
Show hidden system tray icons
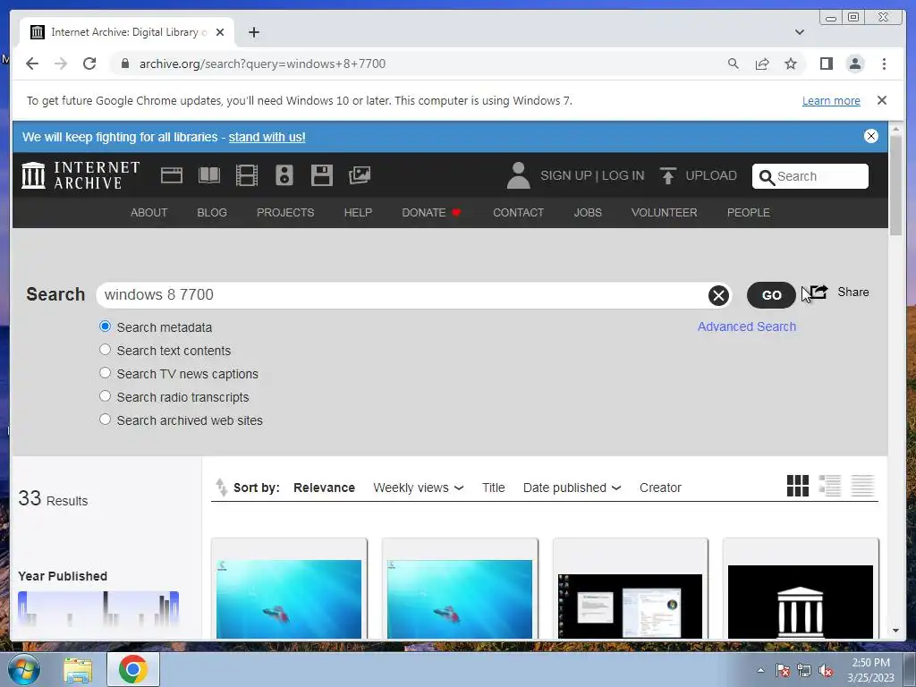(760, 670)
